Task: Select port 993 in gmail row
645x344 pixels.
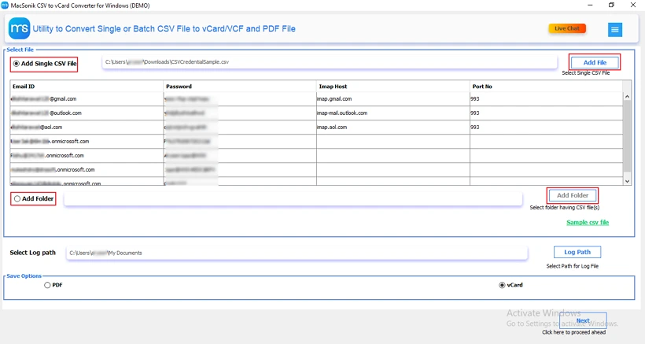Action: (x=546, y=99)
